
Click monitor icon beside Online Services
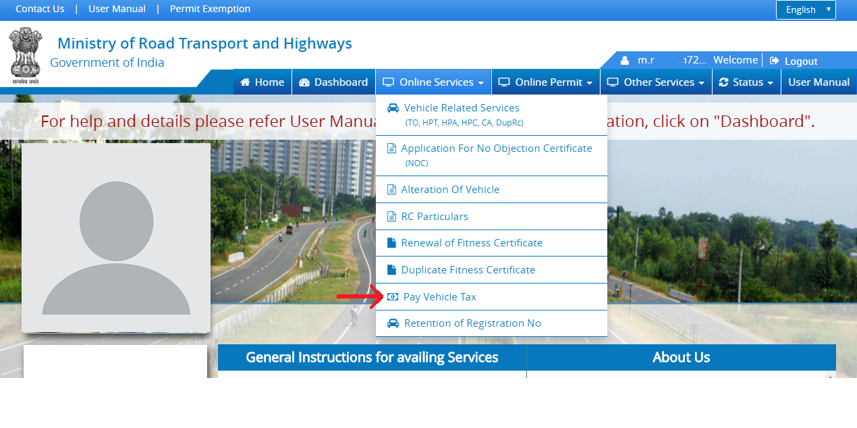click(x=388, y=82)
